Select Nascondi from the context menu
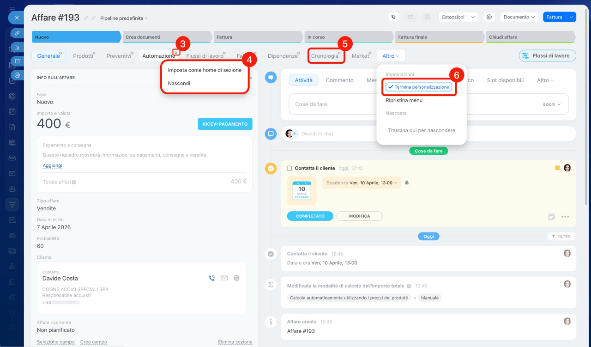 [179, 83]
